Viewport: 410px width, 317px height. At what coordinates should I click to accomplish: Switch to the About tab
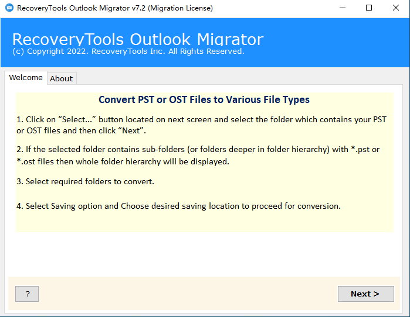[62, 78]
